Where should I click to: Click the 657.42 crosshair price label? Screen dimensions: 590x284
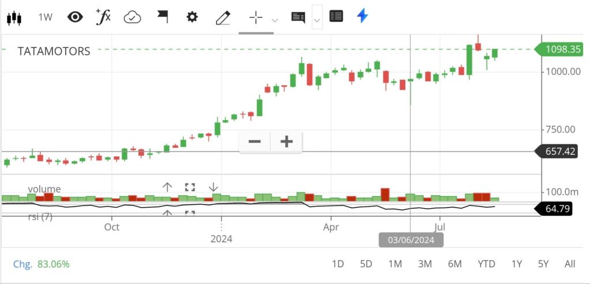point(557,151)
